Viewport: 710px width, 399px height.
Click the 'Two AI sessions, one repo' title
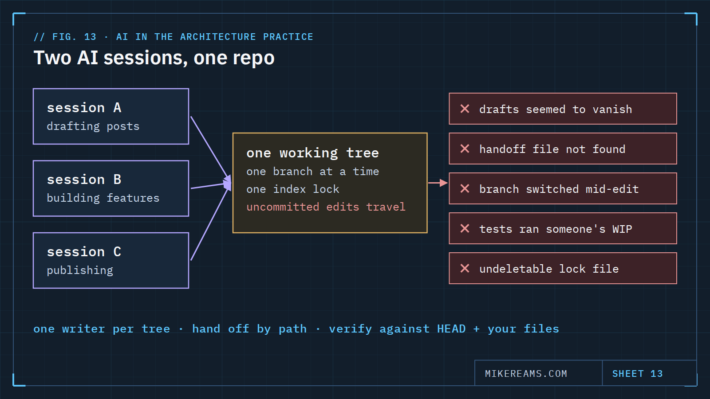tap(154, 58)
